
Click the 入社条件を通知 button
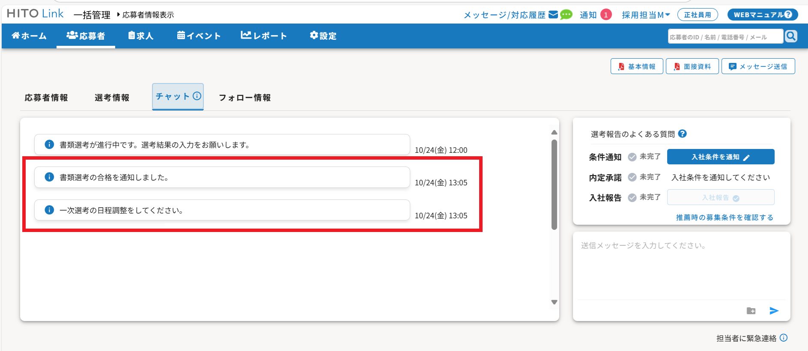(720, 157)
